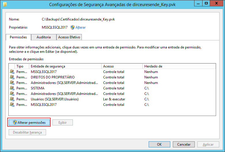Switch to the Auditoria tab
The width and height of the screenshot is (225, 152).
44,37
